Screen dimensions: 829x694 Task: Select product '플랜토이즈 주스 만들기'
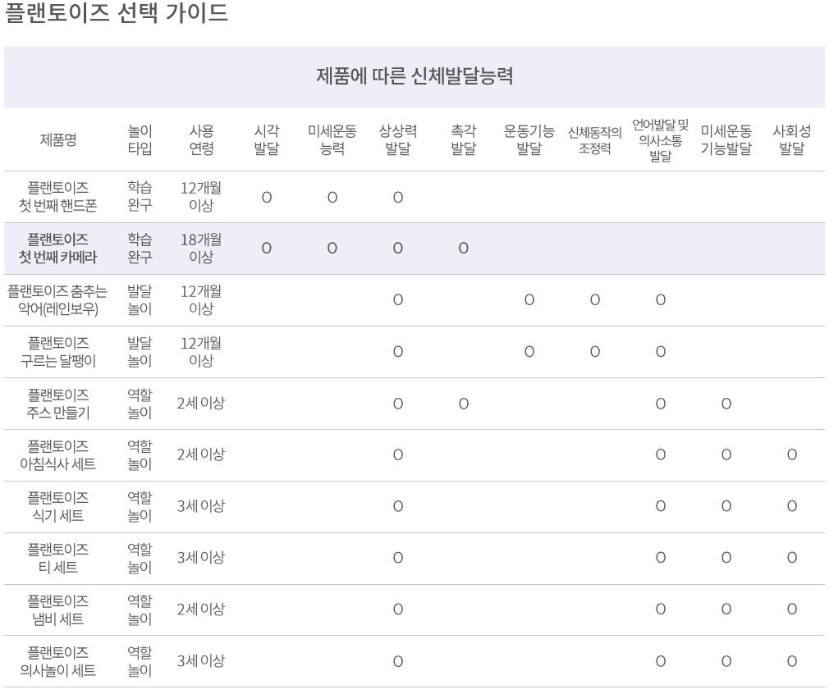(58, 404)
